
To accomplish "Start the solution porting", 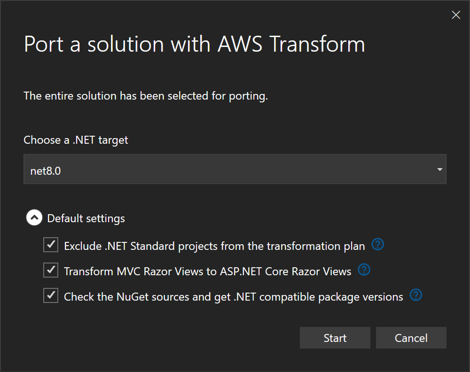I will tap(335, 338).
